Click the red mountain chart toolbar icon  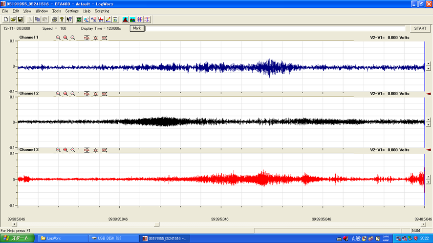(125, 20)
